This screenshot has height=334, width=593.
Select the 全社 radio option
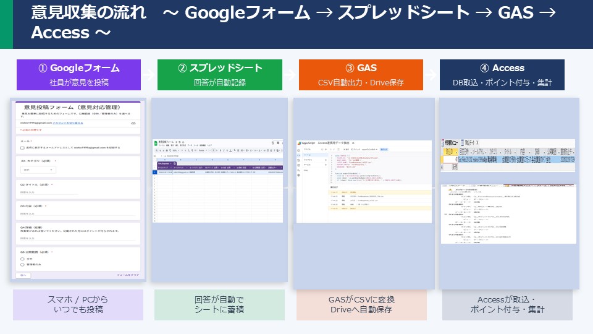click(22, 259)
